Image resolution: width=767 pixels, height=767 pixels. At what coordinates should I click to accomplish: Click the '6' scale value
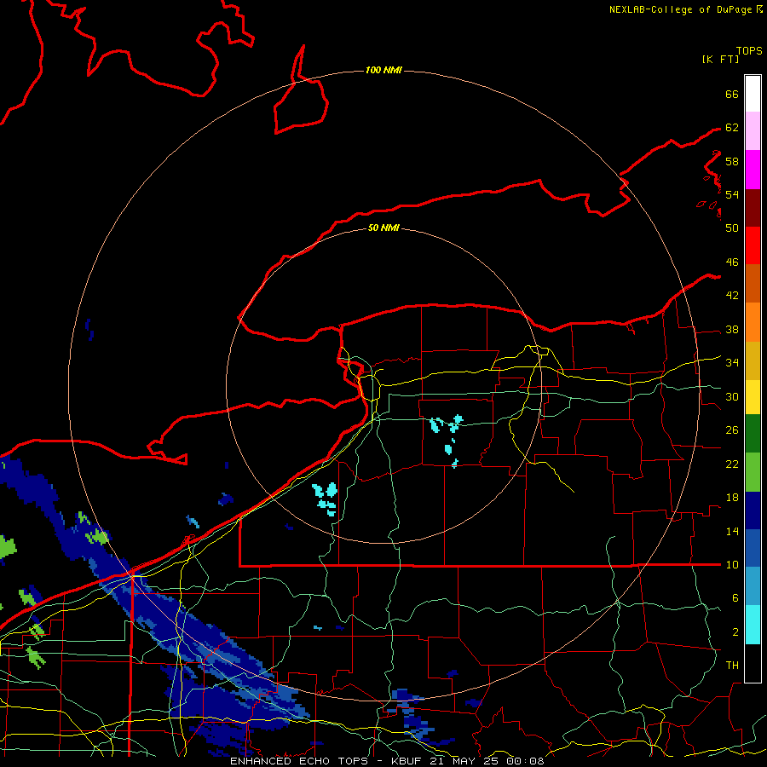click(x=735, y=598)
